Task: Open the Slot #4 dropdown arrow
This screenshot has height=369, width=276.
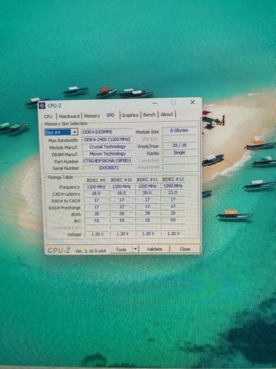Action: 75,132
